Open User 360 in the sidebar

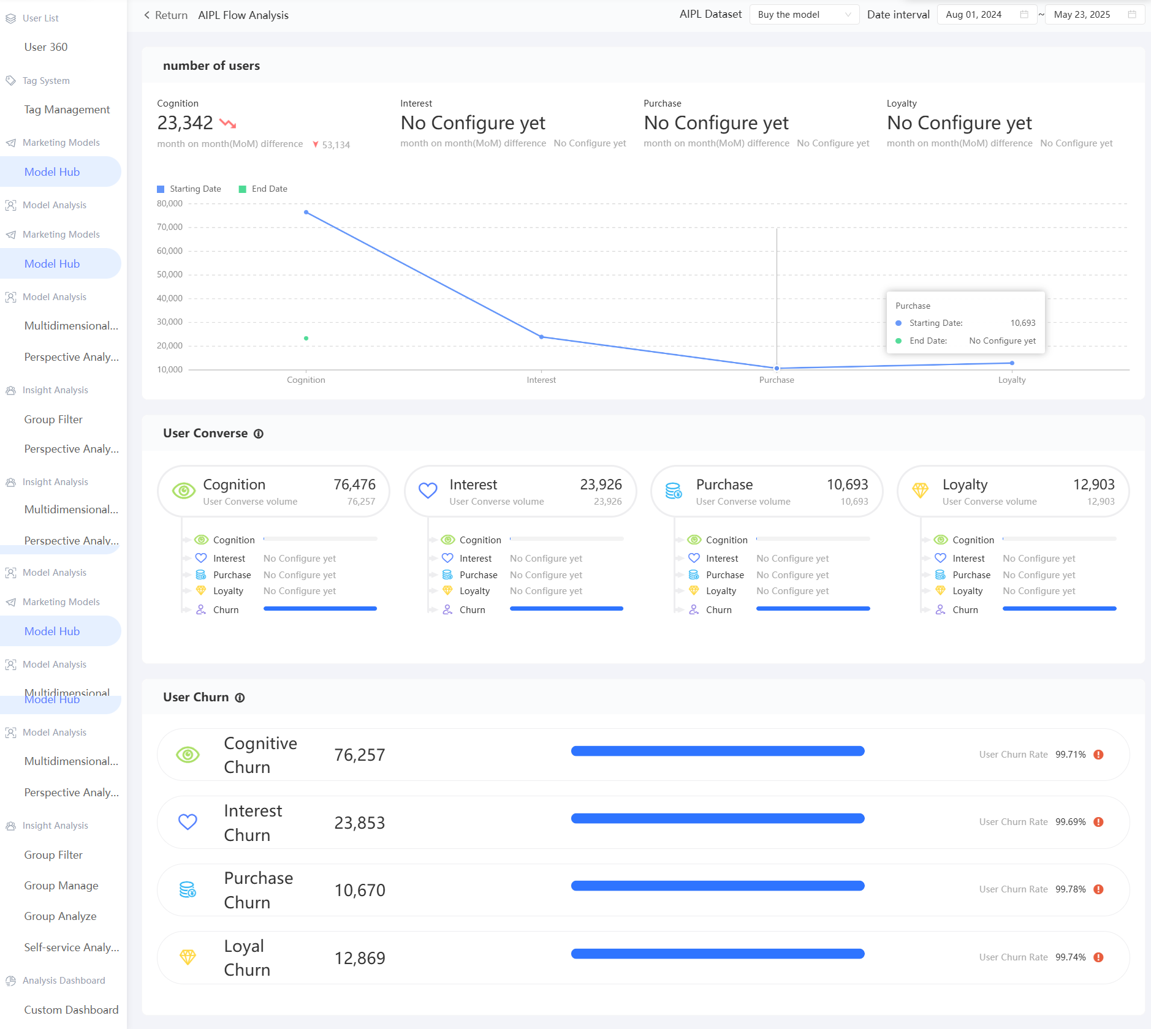tap(46, 47)
